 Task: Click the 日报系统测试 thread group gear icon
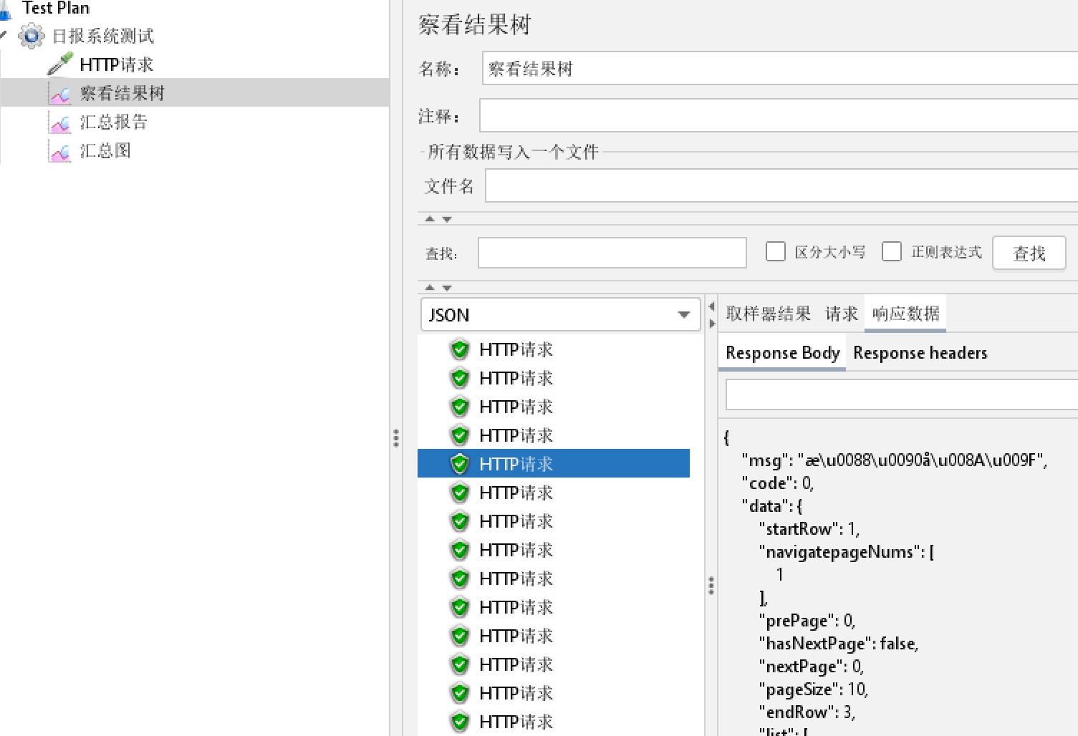(31, 36)
